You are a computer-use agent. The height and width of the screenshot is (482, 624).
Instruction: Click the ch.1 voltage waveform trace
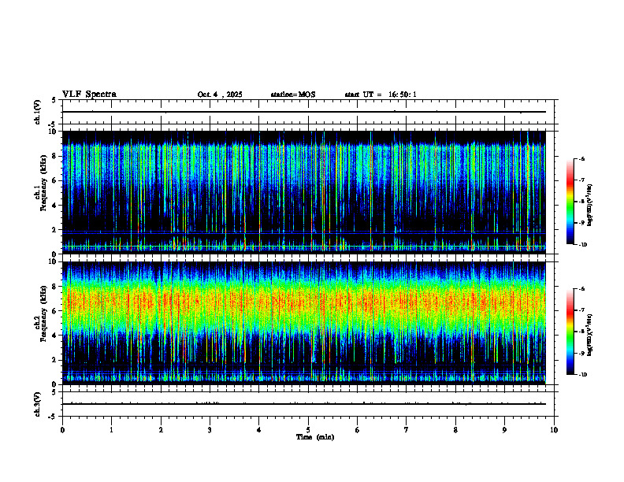[x=304, y=112]
